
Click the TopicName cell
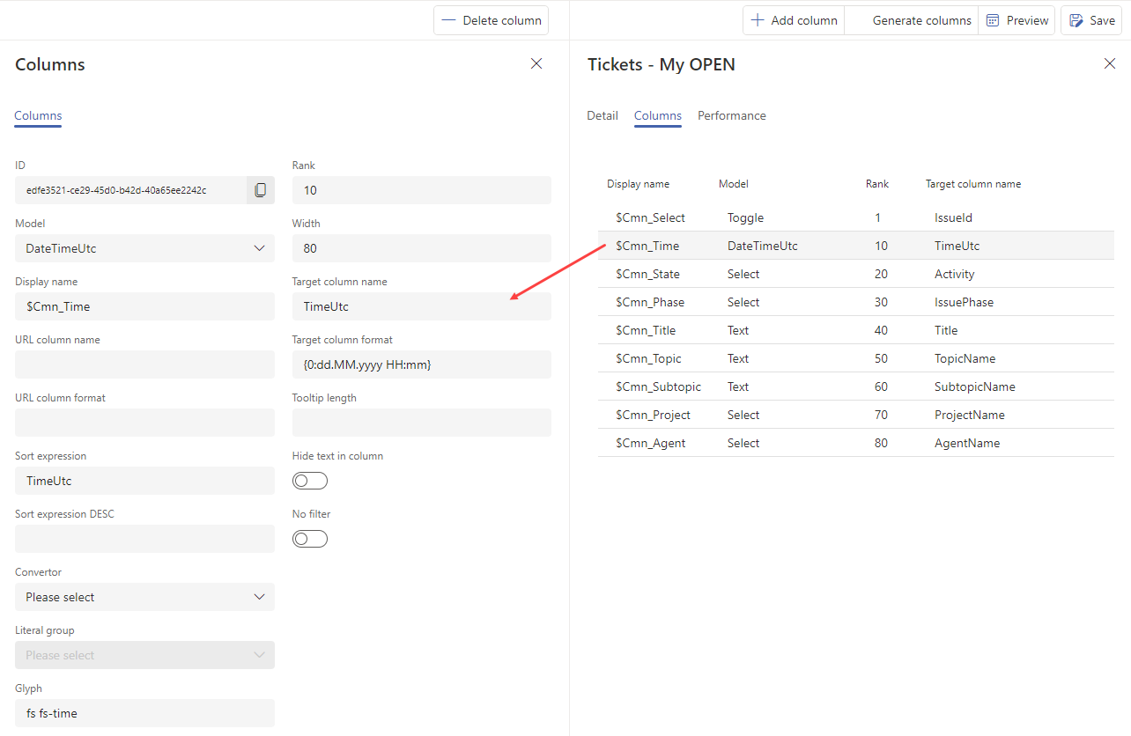pyautogui.click(x=965, y=358)
